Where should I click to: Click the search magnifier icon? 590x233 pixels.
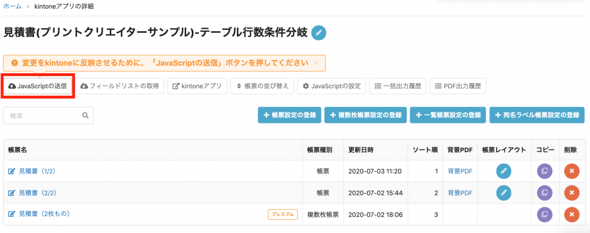[85, 115]
